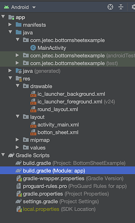Click the java (generated) folder icon
This screenshot has height=223, width=135.
click(x=19, y=71)
